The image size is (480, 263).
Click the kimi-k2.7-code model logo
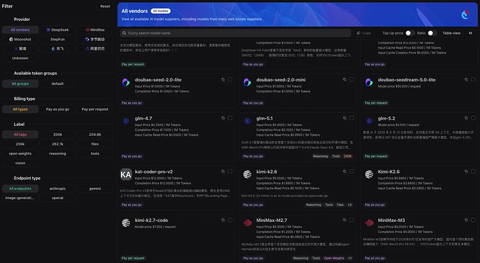pos(126,223)
